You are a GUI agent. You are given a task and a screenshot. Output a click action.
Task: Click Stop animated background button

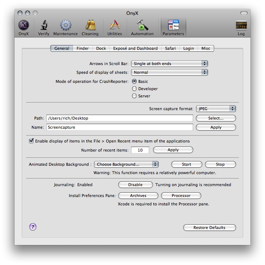coord(220,164)
